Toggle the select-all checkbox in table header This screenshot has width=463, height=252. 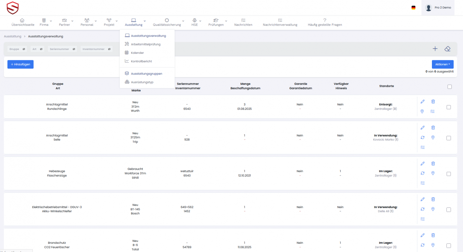point(449,87)
